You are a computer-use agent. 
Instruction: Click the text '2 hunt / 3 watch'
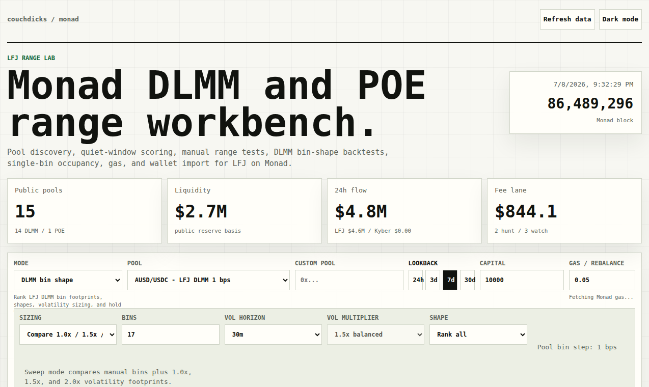521,231
